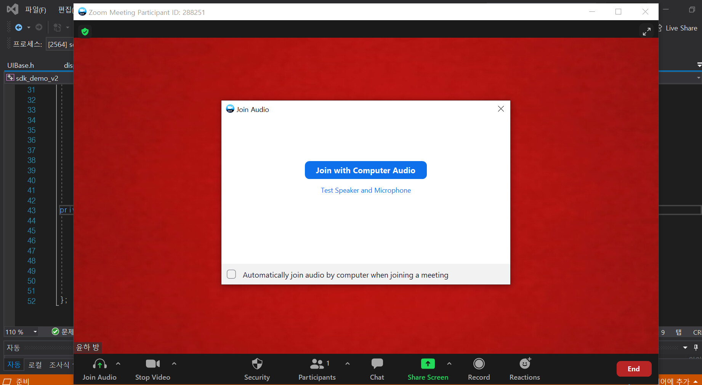
Task: Open the process [2564] dropdown in Visual Studio
Action: (x=59, y=44)
